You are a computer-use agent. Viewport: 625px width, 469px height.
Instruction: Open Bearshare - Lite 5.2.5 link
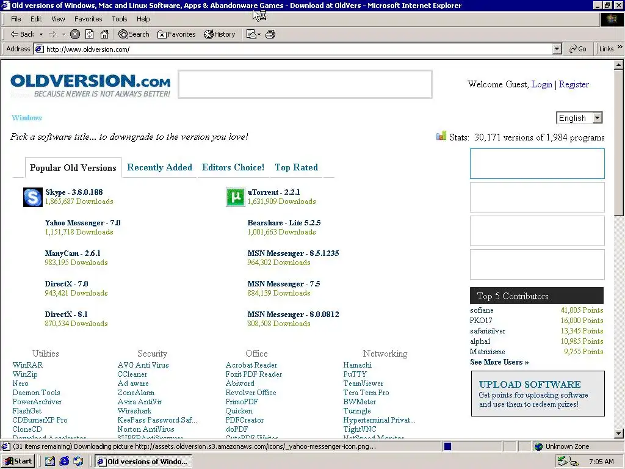point(284,223)
